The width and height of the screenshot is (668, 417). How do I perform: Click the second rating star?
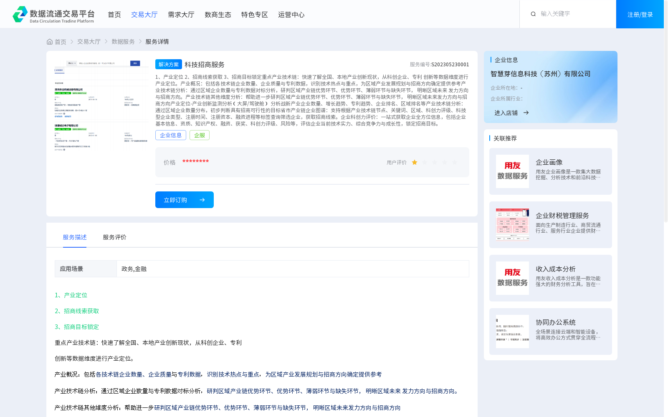[x=425, y=162]
